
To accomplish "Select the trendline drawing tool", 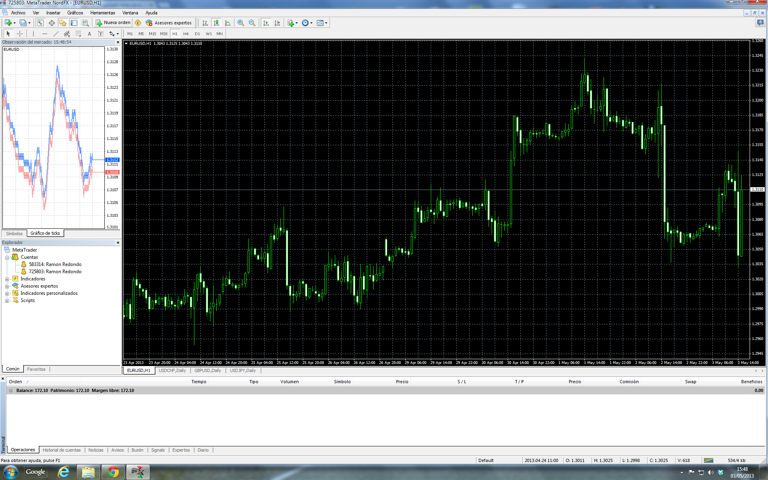I will [x=56, y=34].
